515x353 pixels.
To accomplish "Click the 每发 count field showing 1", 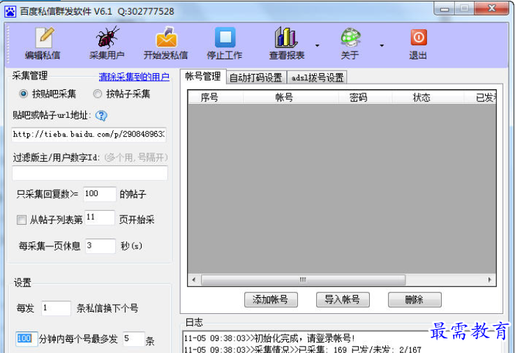I will (56, 308).
